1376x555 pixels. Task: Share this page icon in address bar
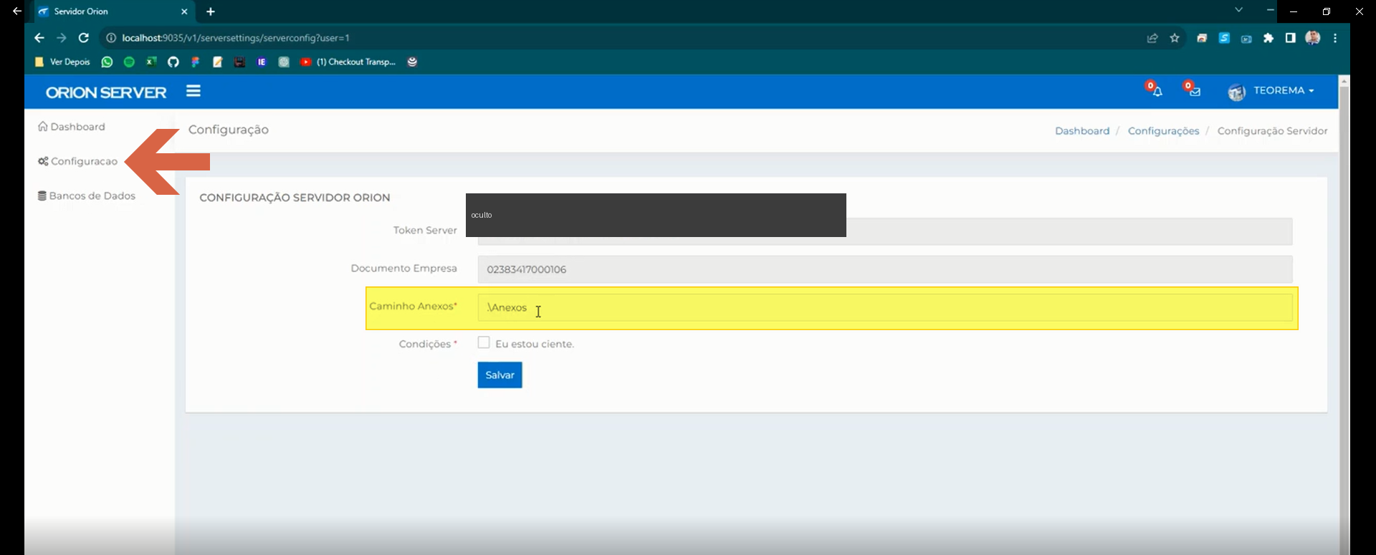coord(1152,38)
